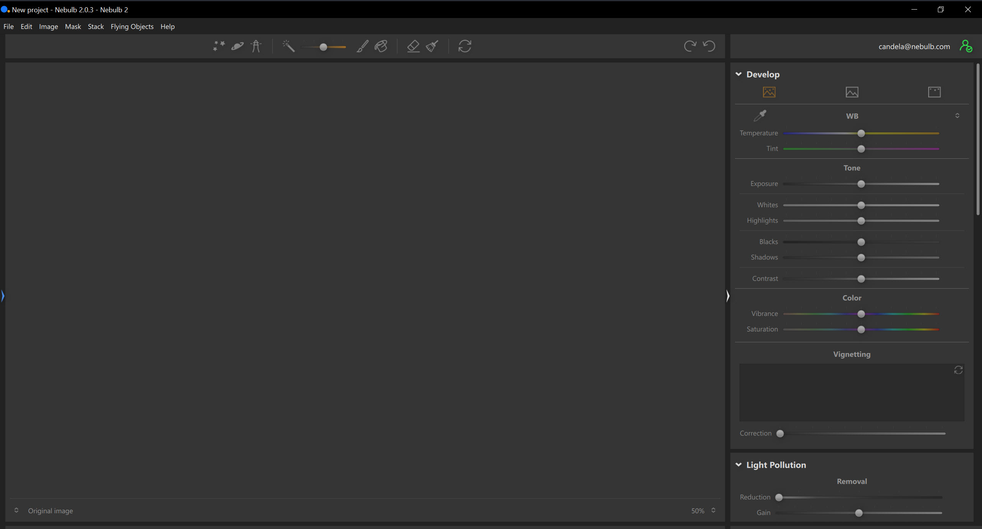The image size is (982, 529).
Task: Click the undo arrow in toolbar
Action: 709,46
